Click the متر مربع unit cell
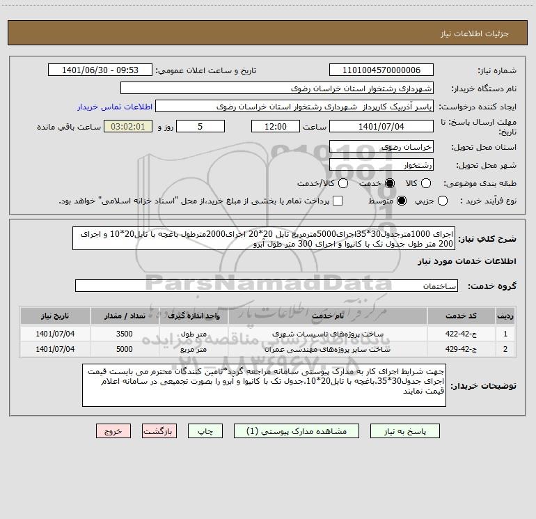Viewport: 536px width, 519px height. (194, 349)
